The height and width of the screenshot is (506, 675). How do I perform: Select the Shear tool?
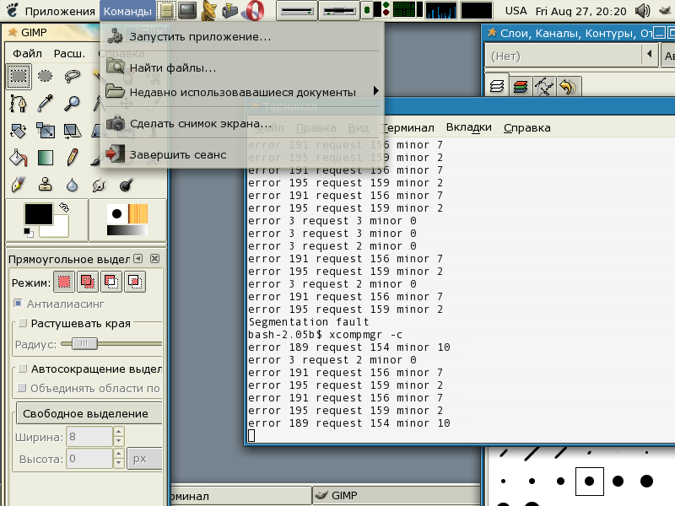pyautogui.click(x=73, y=131)
